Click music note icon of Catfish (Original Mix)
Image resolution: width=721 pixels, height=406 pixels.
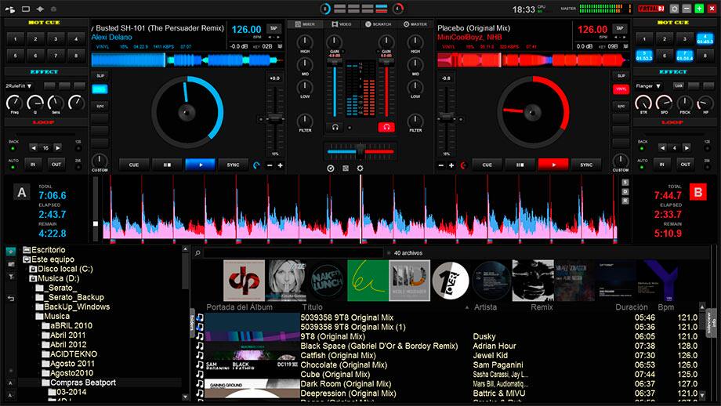[200, 355]
